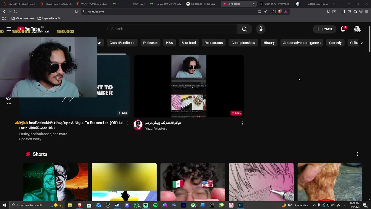371x209 pixels.
Task: Open a new browser tab with plus
Action: click(334, 4)
